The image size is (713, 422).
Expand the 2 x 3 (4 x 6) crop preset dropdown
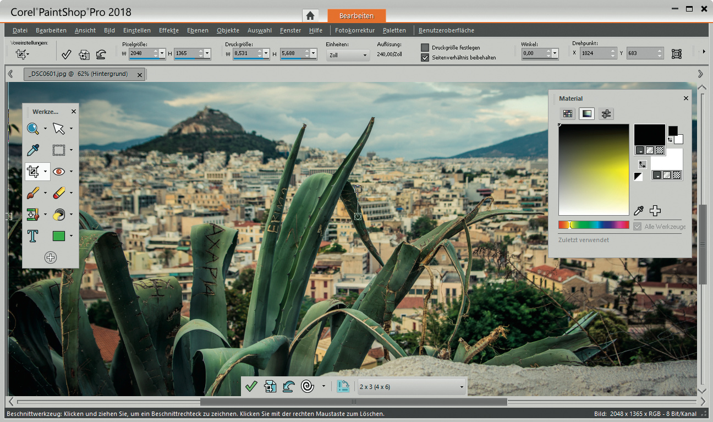tap(411, 387)
